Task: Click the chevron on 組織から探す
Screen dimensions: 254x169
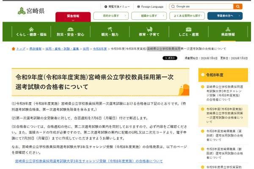Action: [163, 16]
